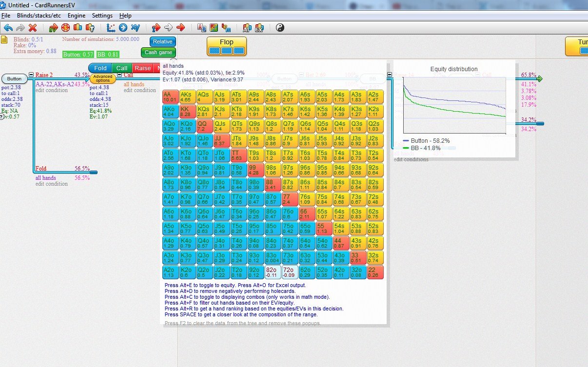The image size is (588, 367).
Task: Click the blue circle arrow icon
Action: point(123,27)
